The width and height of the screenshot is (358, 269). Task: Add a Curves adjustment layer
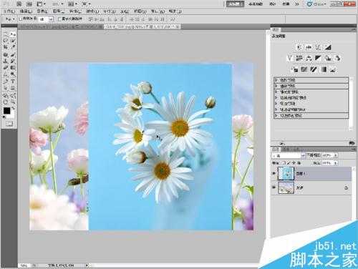318,47
